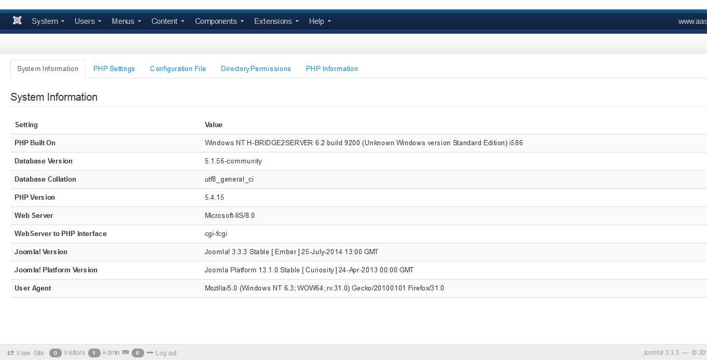Switch to the PHP Settings tab
This screenshot has height=360, width=707.
(x=114, y=68)
